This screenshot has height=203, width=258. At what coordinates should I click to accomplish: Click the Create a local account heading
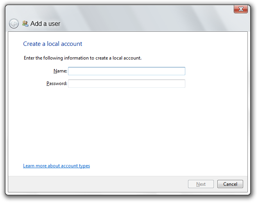(52, 44)
